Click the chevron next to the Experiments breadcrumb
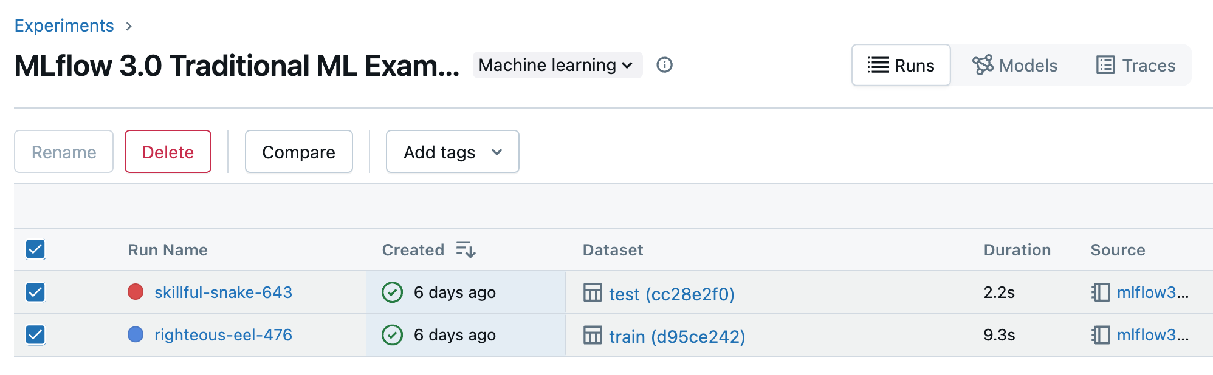Image resolution: width=1213 pixels, height=375 pixels. [x=129, y=26]
